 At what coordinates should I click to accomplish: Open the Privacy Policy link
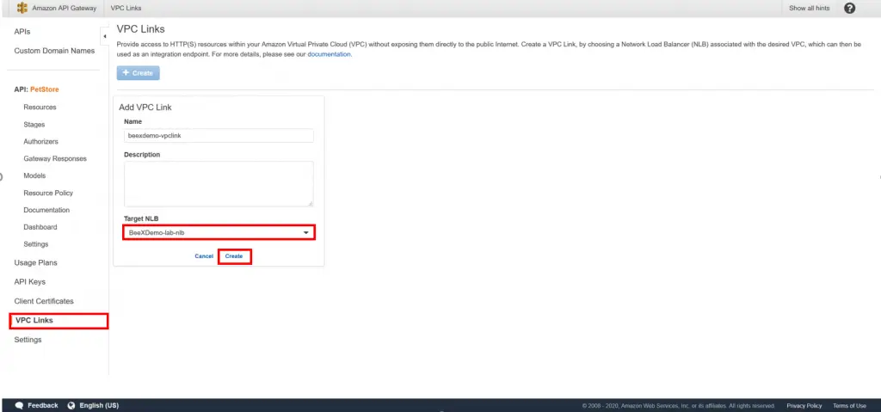tap(804, 406)
